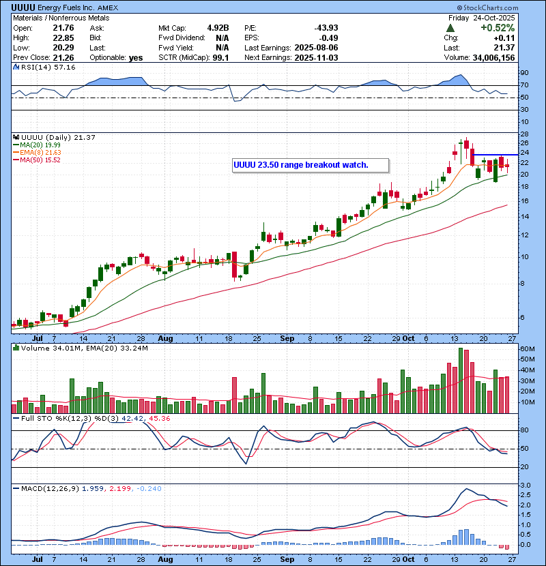Viewport: 546px width, 566px height.
Task: Click the blue horizontal 23.50 resistance line
Action: (x=495, y=155)
